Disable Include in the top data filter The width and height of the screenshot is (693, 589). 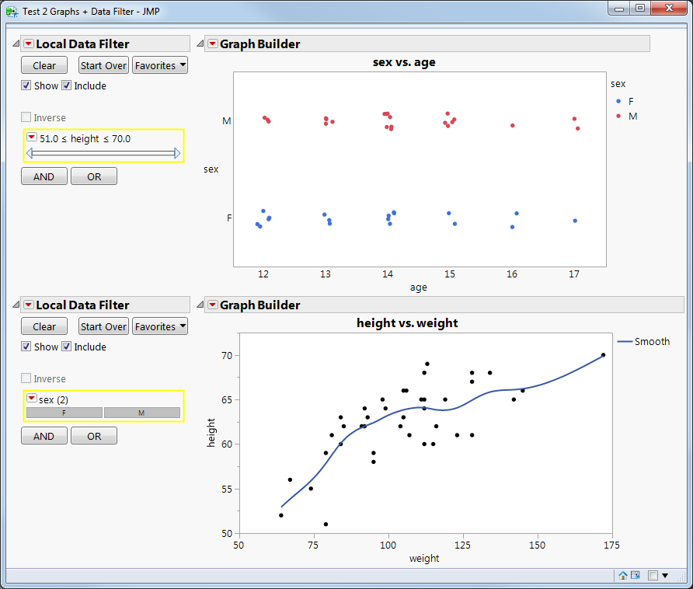(x=67, y=85)
